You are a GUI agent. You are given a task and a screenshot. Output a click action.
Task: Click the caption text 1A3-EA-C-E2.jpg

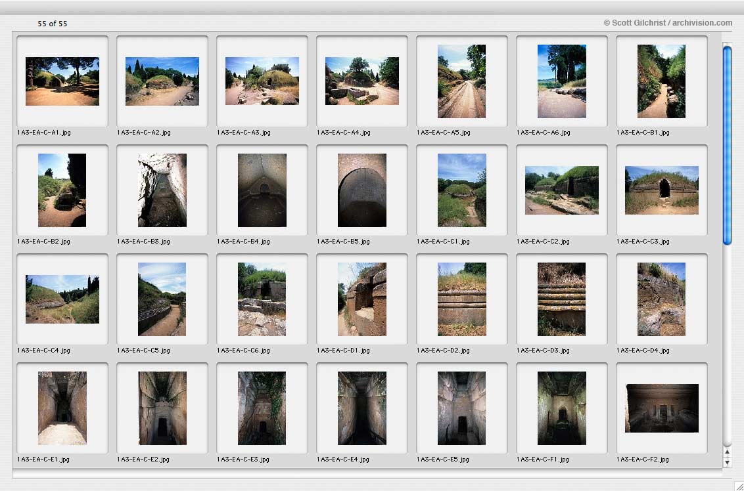click(x=143, y=459)
